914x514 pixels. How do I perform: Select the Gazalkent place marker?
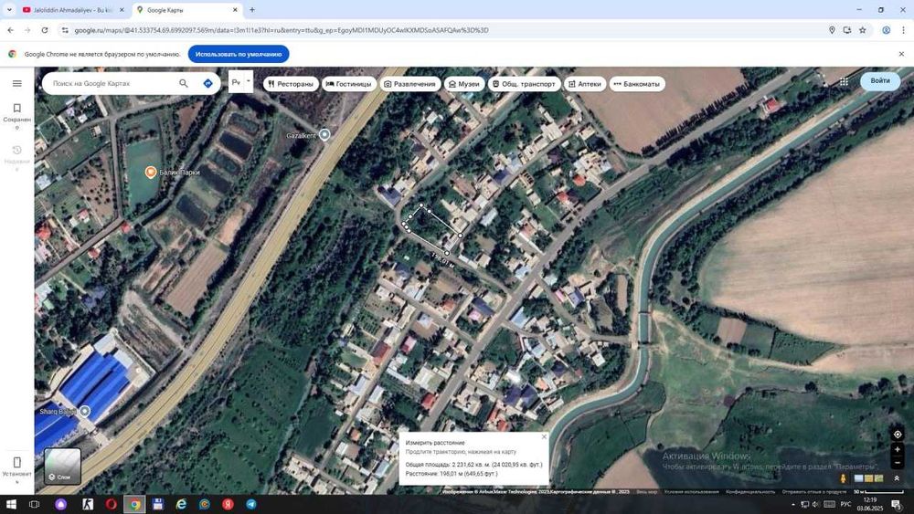(x=324, y=134)
